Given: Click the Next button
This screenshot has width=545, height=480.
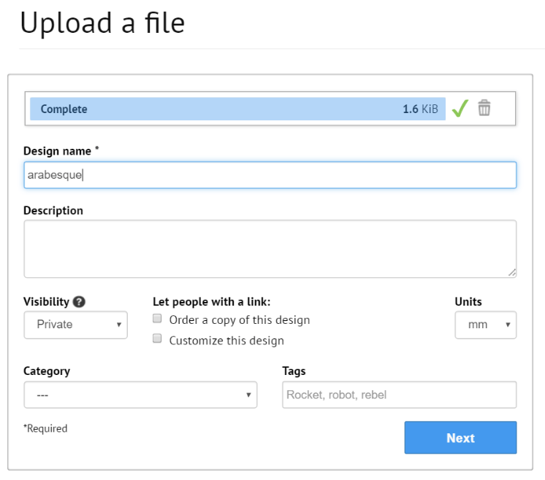Looking at the screenshot, I should tap(460, 438).
